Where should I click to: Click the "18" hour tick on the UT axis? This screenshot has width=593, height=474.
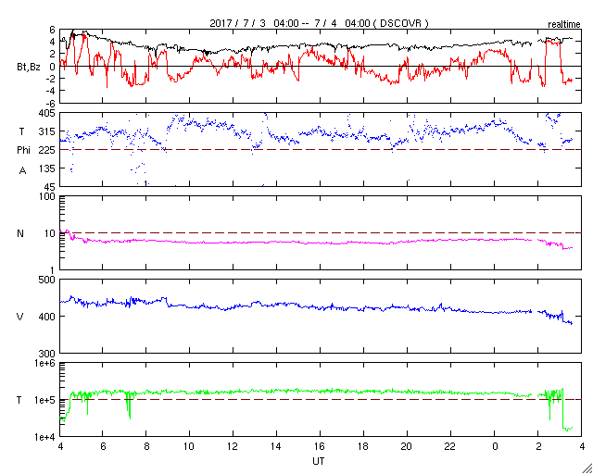click(363, 448)
